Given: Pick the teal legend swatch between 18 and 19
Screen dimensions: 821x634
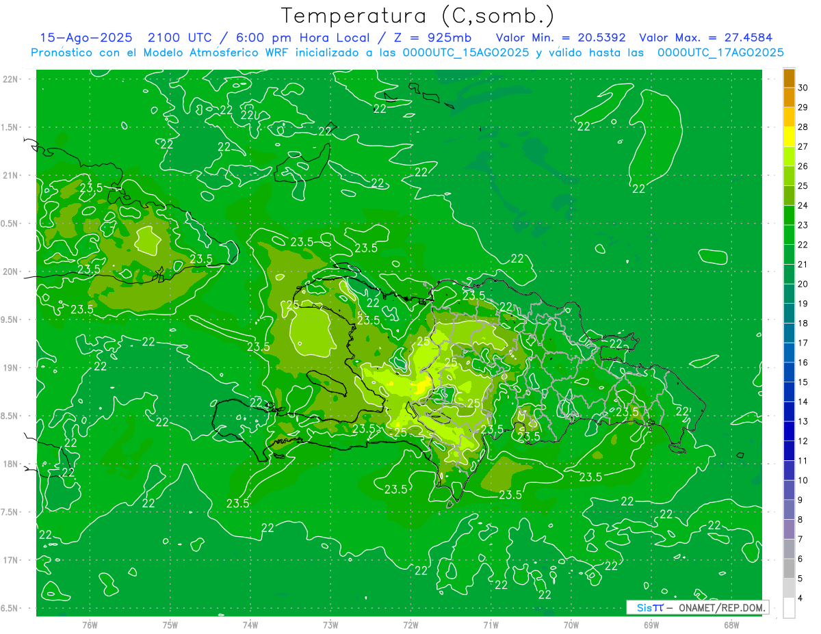Looking at the screenshot, I should pos(789,313).
